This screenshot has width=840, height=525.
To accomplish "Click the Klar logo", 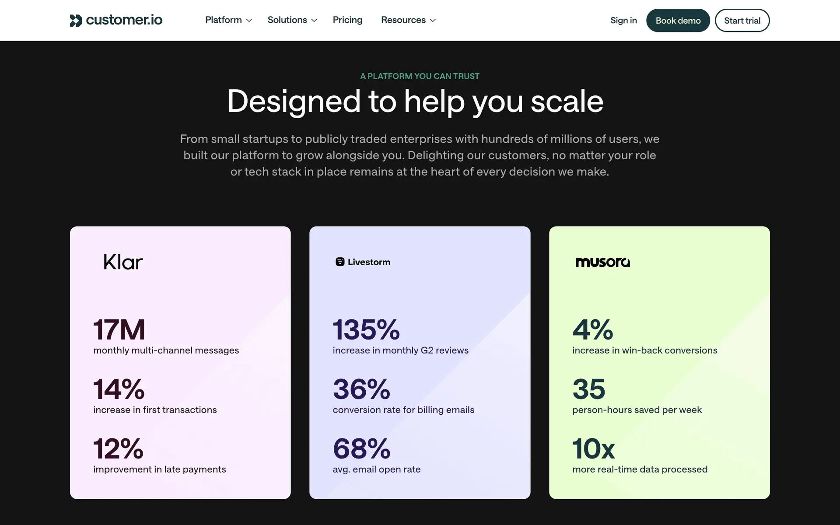I will (123, 262).
